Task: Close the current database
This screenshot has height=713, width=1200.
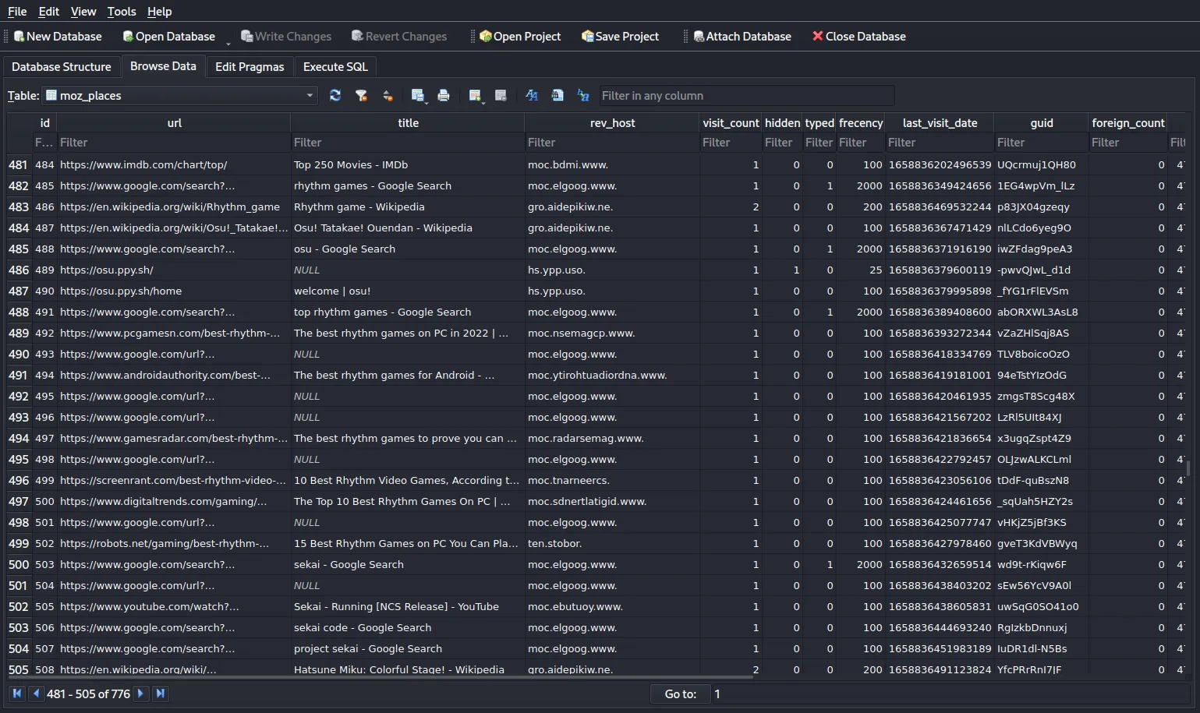Action: pyautogui.click(x=858, y=36)
